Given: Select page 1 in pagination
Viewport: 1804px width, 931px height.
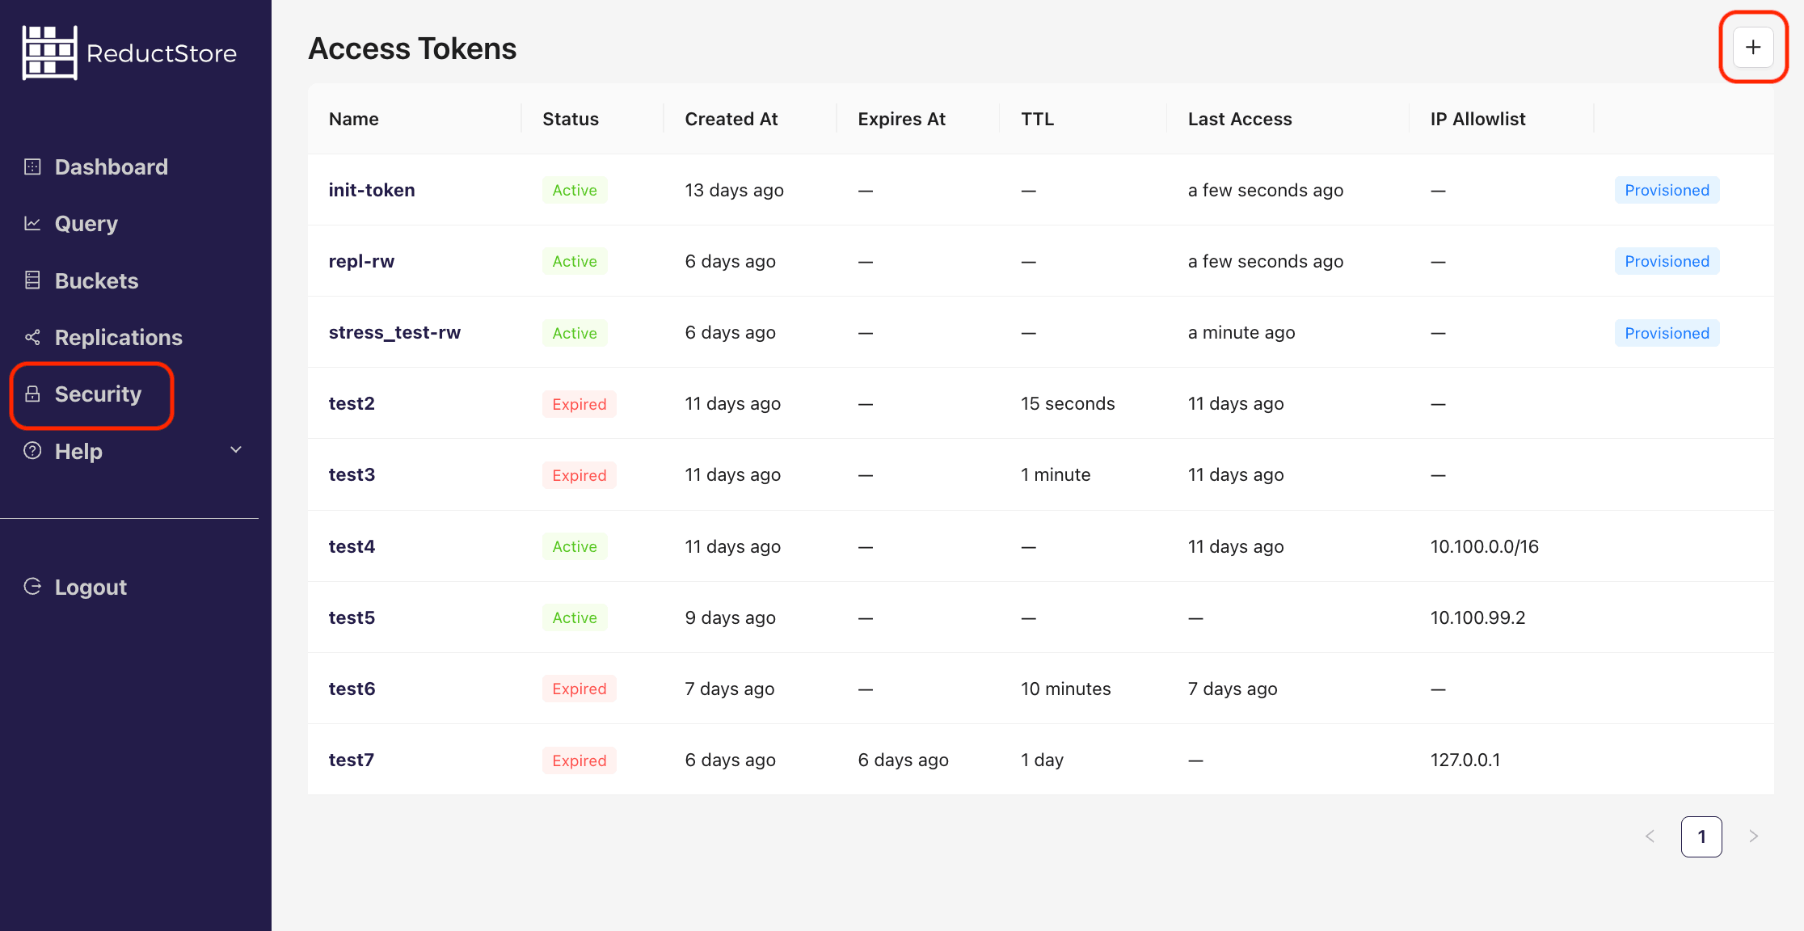Looking at the screenshot, I should (1701, 836).
